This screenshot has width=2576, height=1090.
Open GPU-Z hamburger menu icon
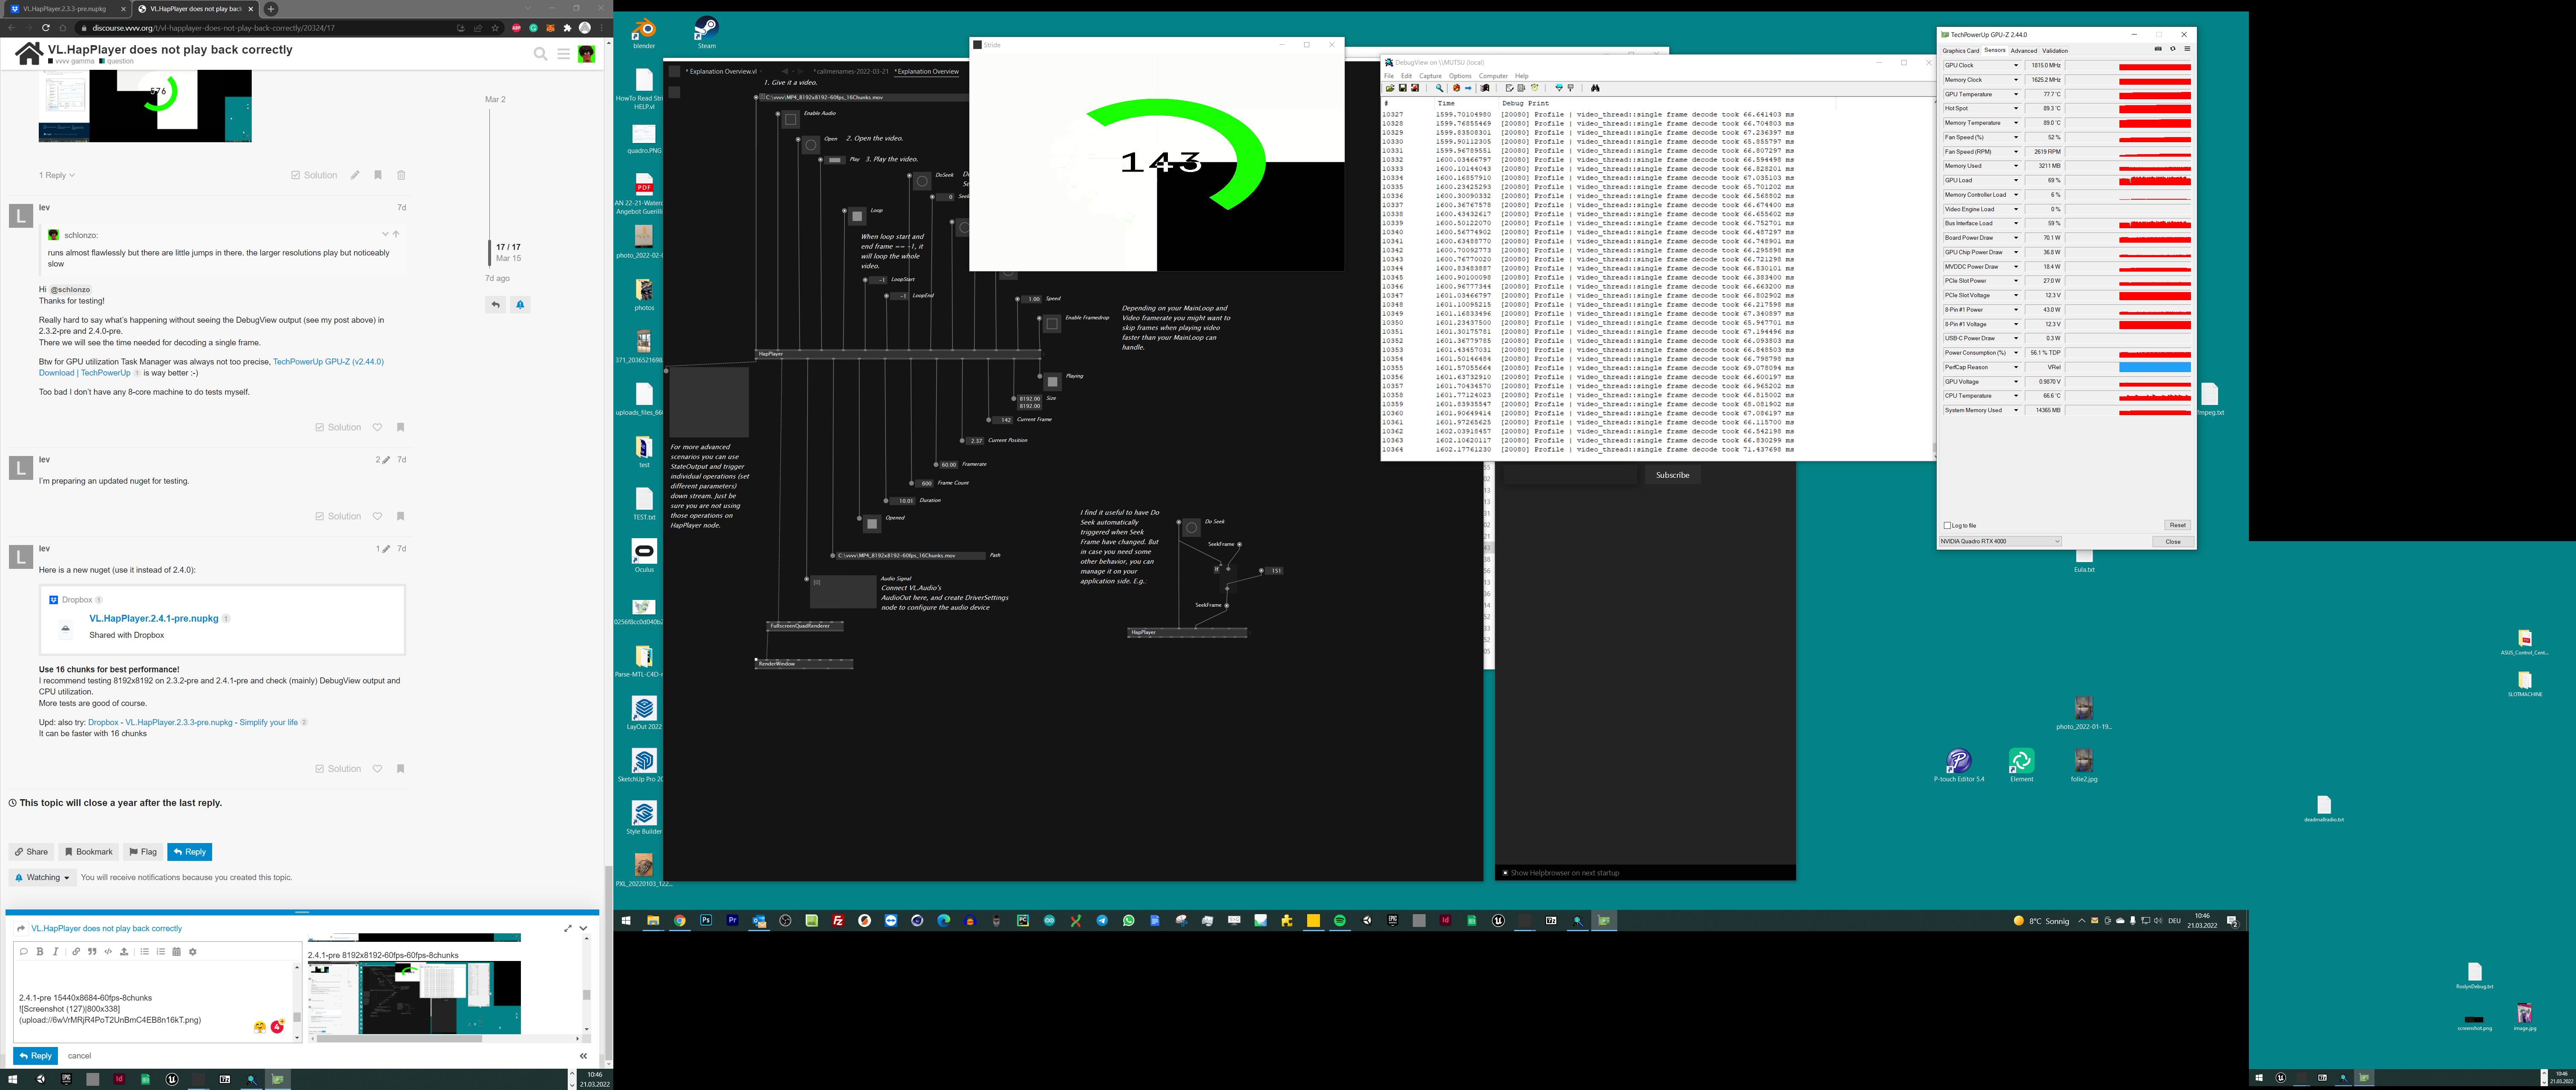point(2187,49)
